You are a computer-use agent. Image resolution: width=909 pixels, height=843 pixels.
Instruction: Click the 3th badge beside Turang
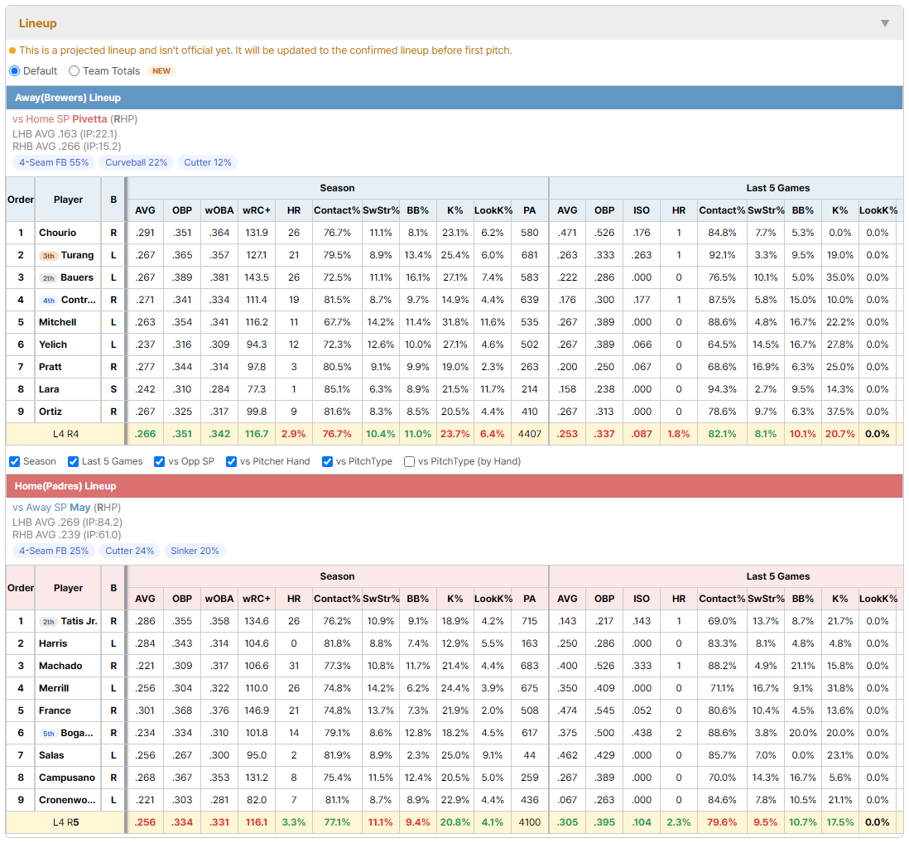point(49,256)
